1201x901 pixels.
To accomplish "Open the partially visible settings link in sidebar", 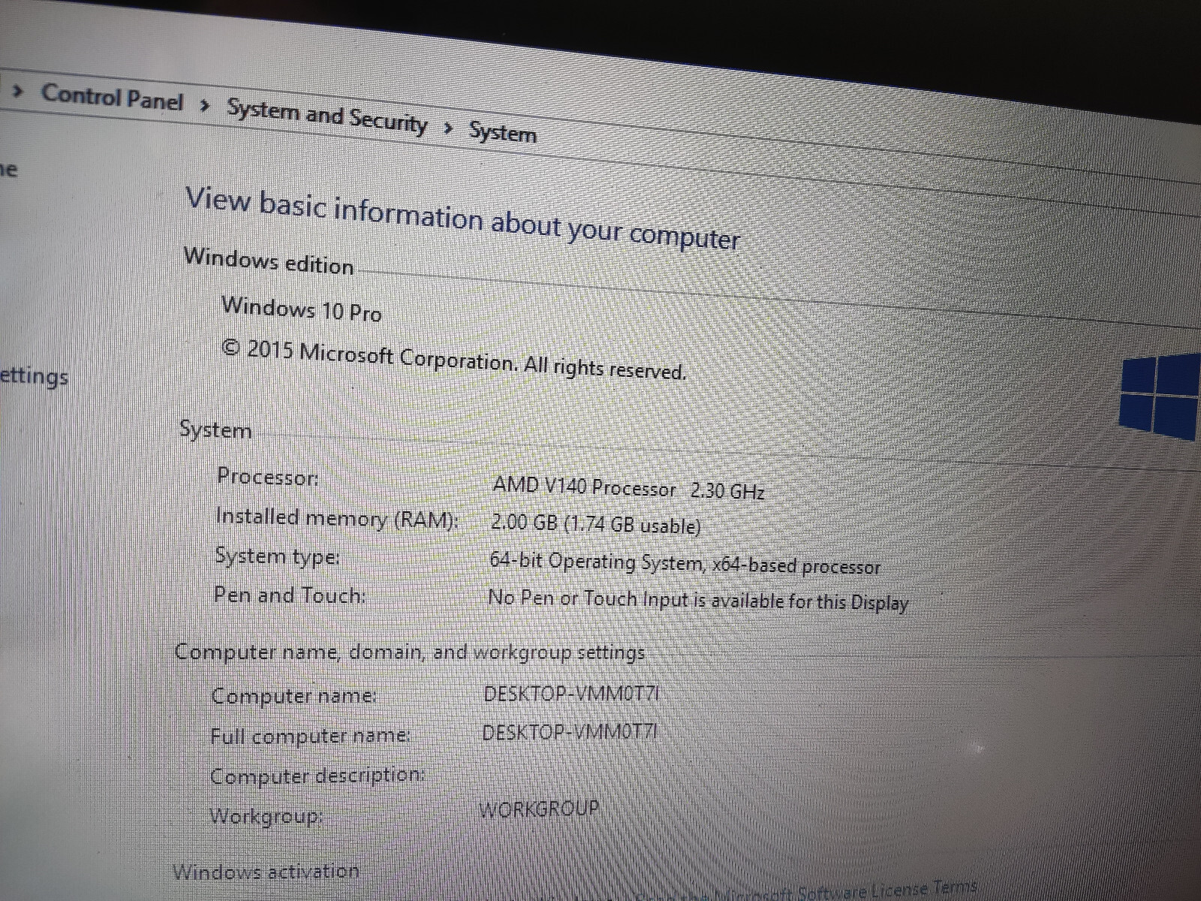I will tap(34, 375).
